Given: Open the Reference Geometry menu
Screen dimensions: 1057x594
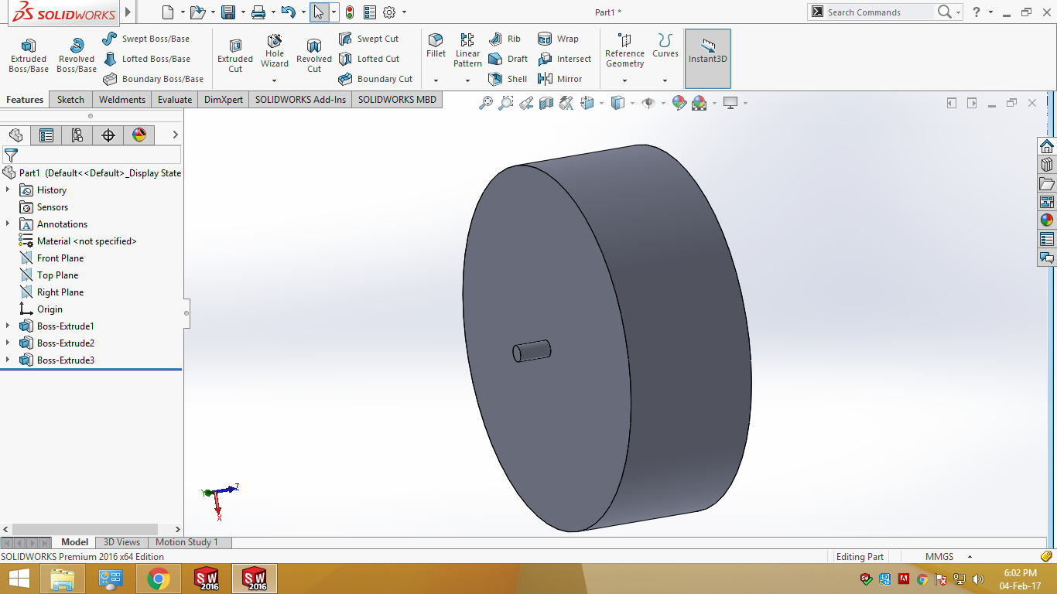Looking at the screenshot, I should point(624,50).
